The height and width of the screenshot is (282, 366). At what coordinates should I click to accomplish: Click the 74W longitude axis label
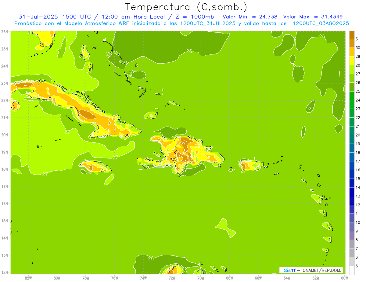143,278
